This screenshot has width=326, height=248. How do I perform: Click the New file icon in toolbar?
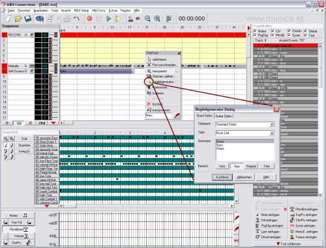coord(8,19)
